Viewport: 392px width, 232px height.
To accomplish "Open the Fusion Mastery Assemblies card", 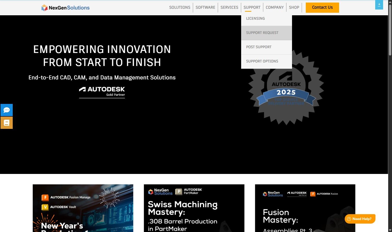I will (x=305, y=208).
